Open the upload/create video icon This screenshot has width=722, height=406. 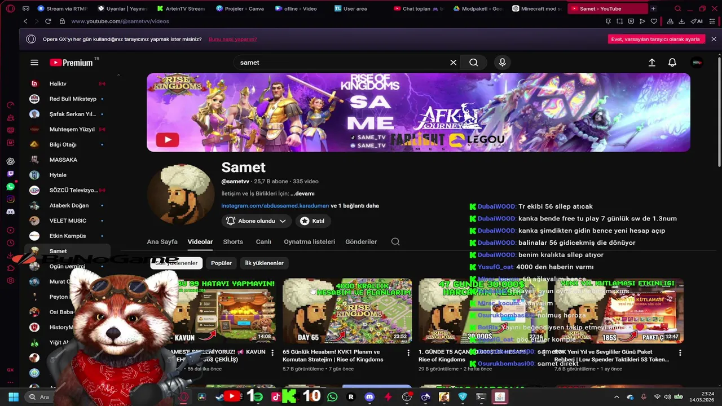[651, 63]
